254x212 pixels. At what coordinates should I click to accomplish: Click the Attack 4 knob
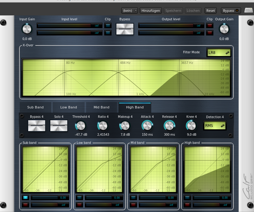pos(147,126)
